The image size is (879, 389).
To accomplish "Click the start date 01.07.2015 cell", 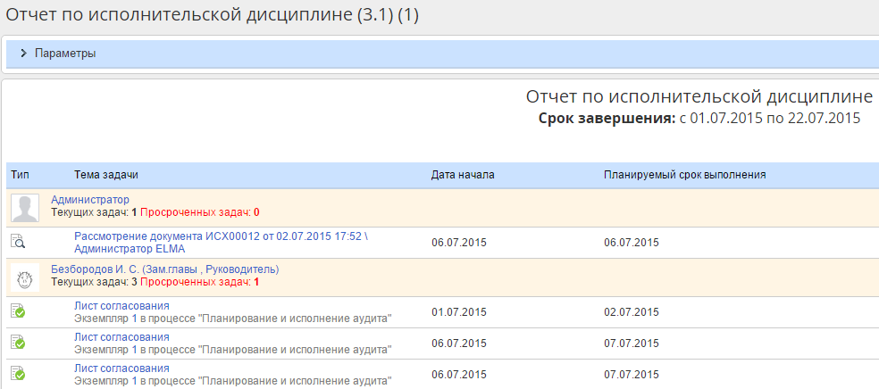I will [459, 312].
